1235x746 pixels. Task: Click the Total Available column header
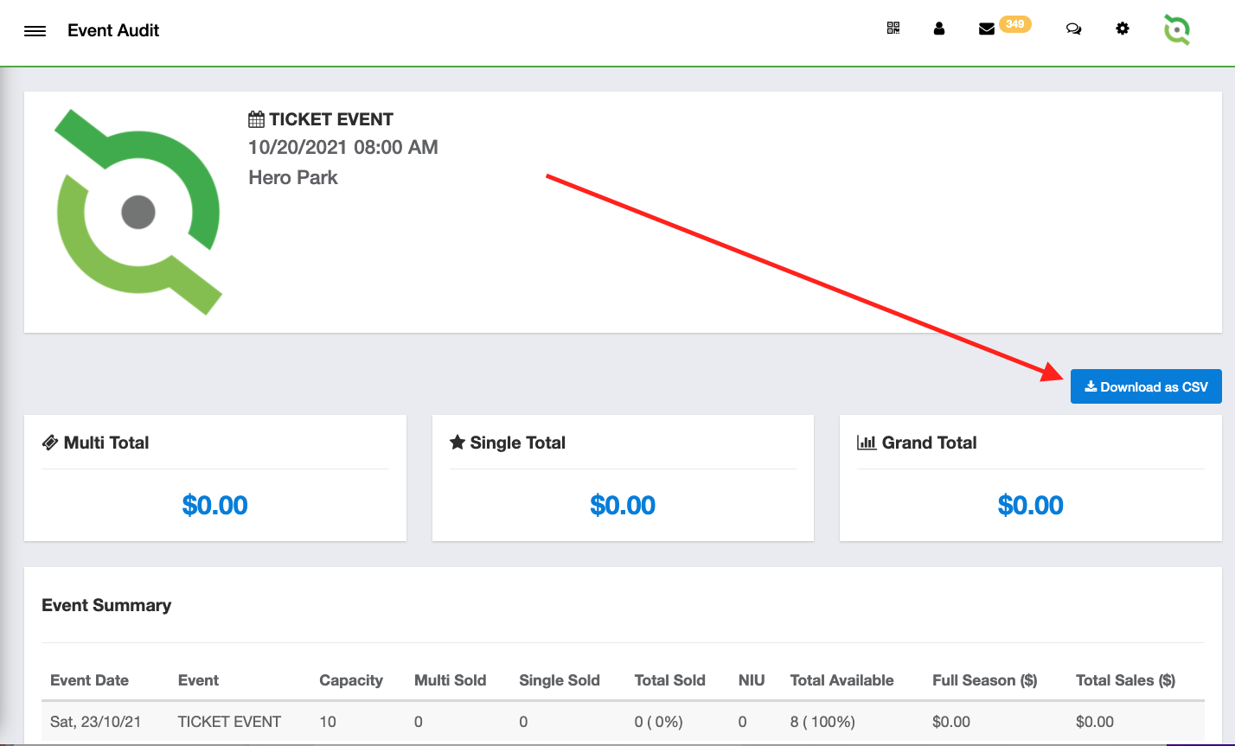(841, 680)
